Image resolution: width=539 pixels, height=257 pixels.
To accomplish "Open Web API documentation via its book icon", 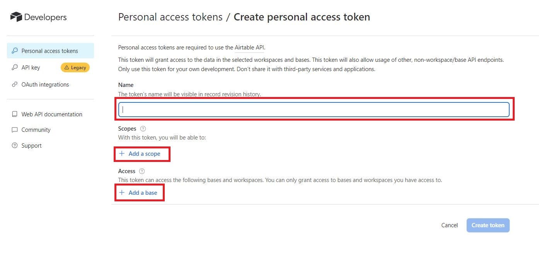I will (15, 114).
